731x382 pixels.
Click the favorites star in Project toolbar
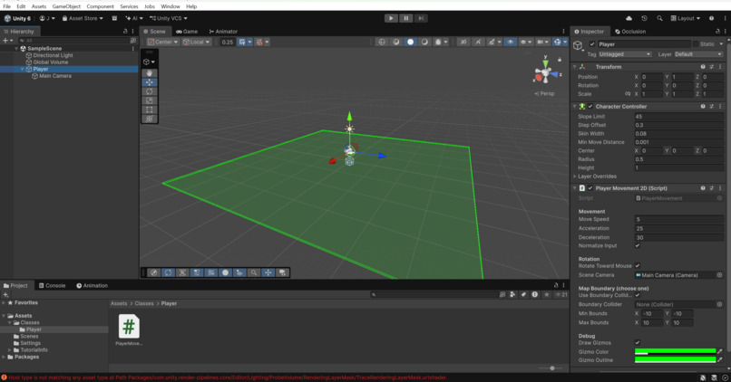(546, 294)
